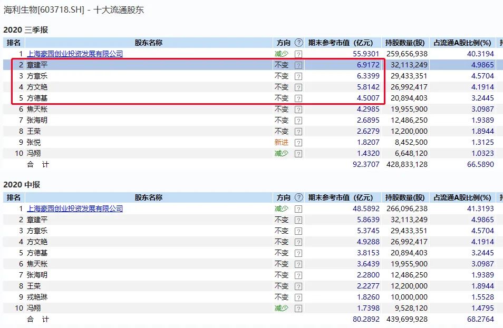Sort 中报 by 期末参考市值(亿元) header
The height and width of the screenshot is (328, 503).
pos(341,197)
